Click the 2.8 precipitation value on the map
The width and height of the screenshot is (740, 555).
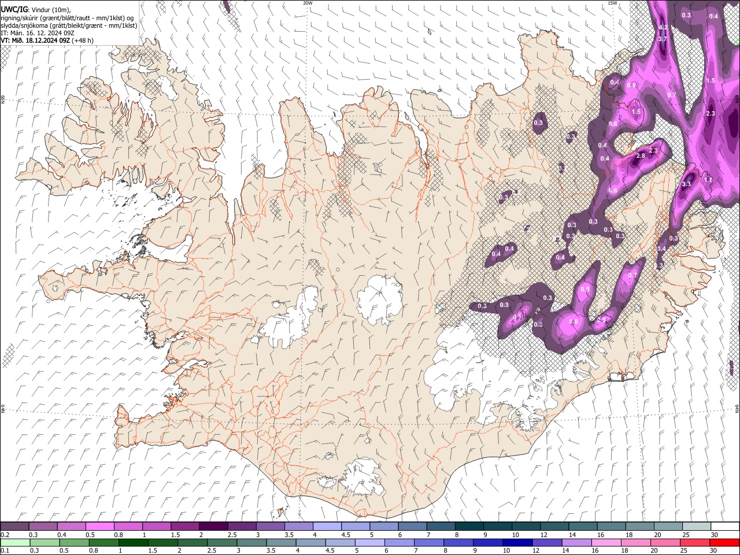(x=641, y=156)
